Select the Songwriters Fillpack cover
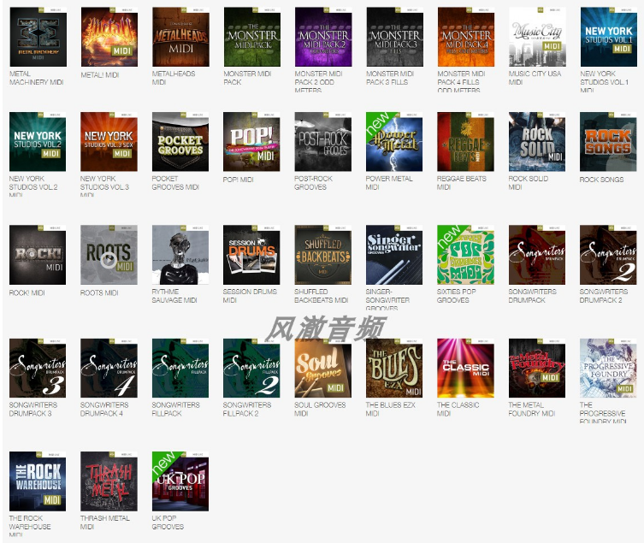Image resolution: width=644 pixels, height=543 pixels. pyautogui.click(x=180, y=368)
